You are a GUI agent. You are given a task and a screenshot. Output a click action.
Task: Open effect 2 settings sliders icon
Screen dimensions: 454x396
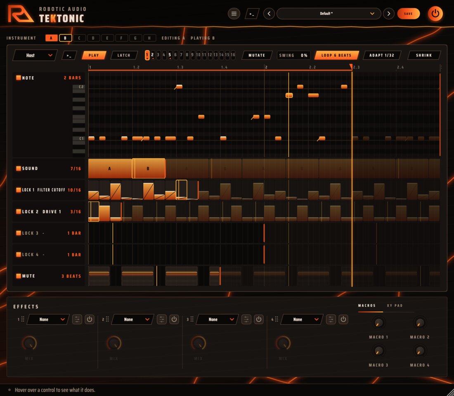click(x=161, y=319)
